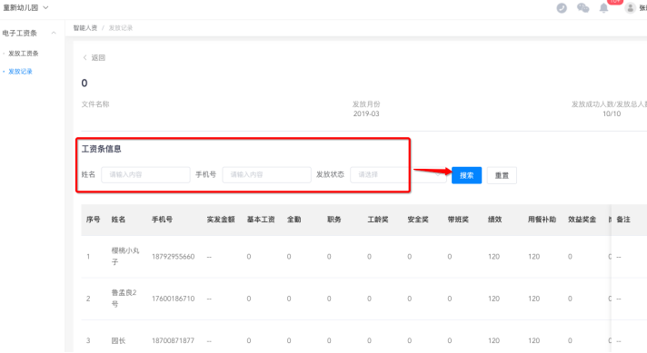
Task: Click the 备注 column header
Action: pos(623,220)
